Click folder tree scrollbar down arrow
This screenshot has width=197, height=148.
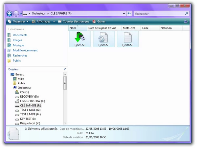[65, 123]
